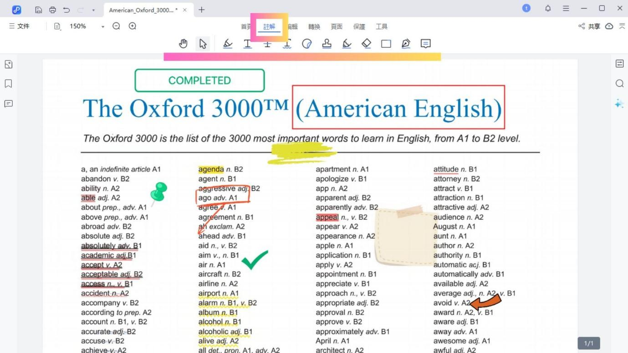
Task: Expand the quick access toolbar dropdown arrow
Action: (x=93, y=10)
